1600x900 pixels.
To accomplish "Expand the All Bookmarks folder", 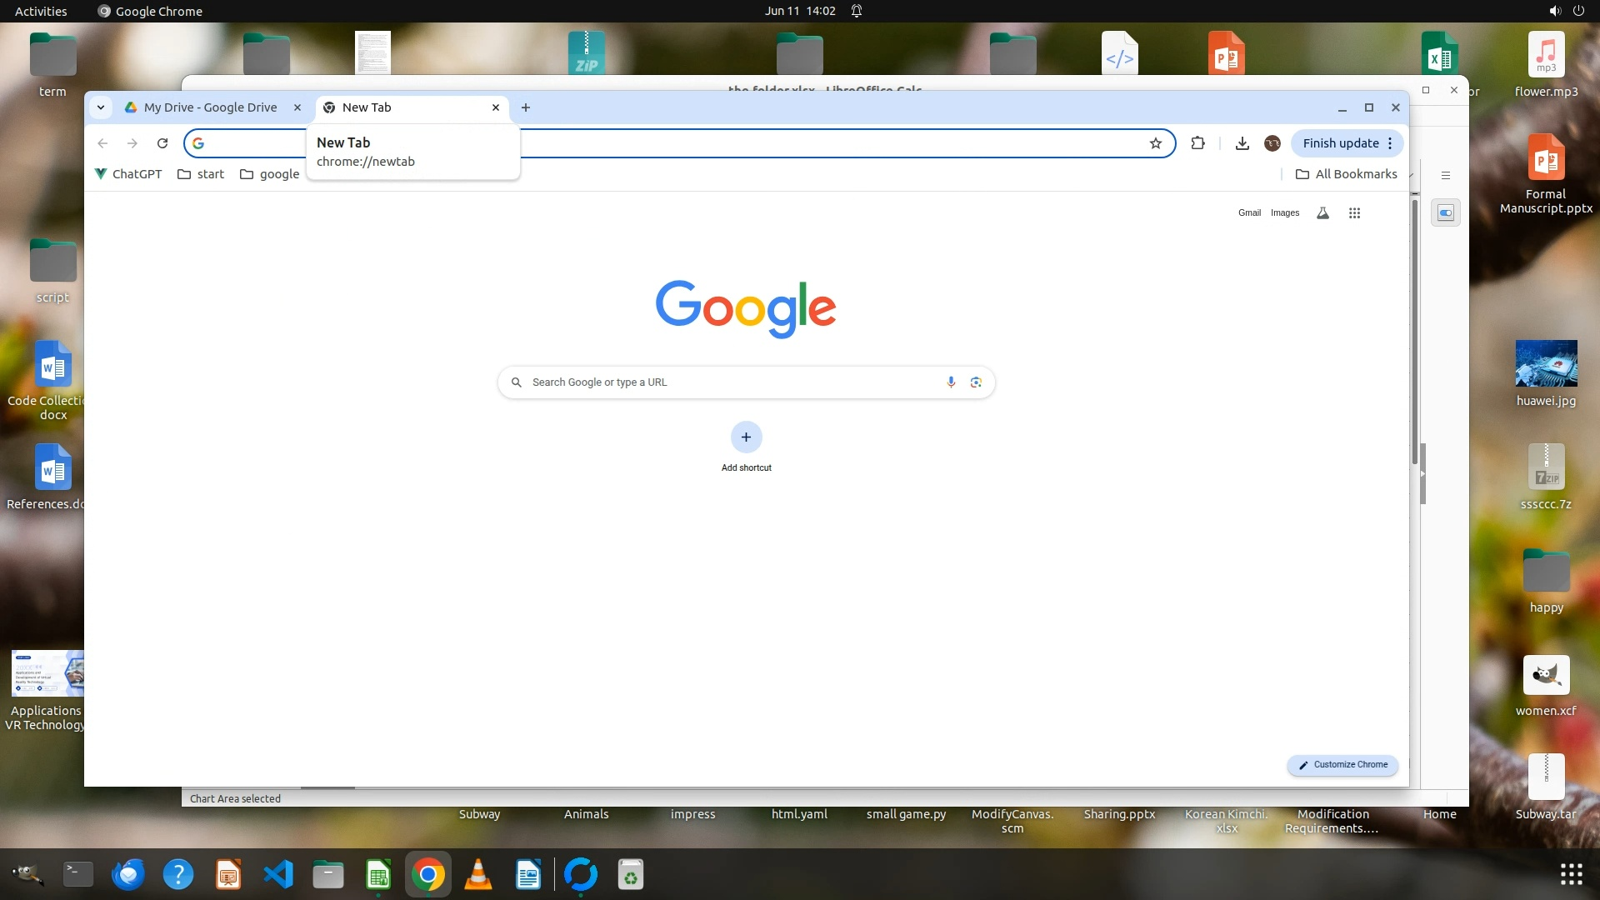I will [1346, 174].
